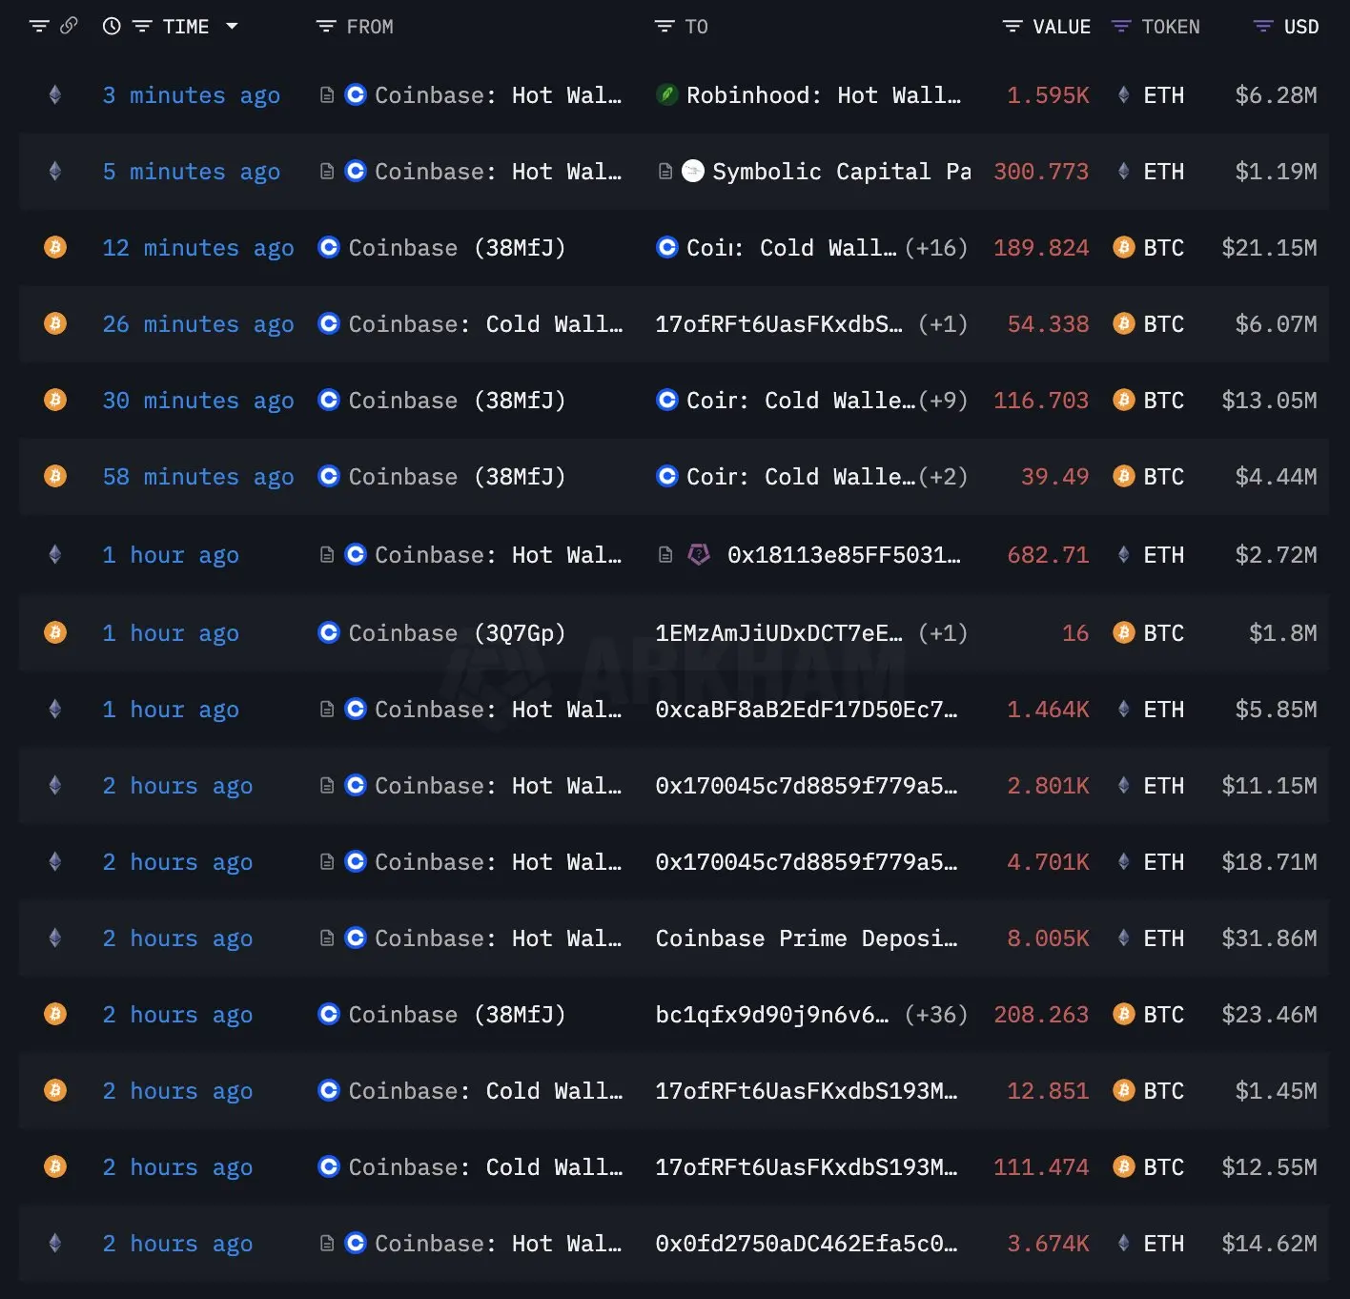Open the TO column filter icon
1350x1299 pixels.
(x=665, y=27)
